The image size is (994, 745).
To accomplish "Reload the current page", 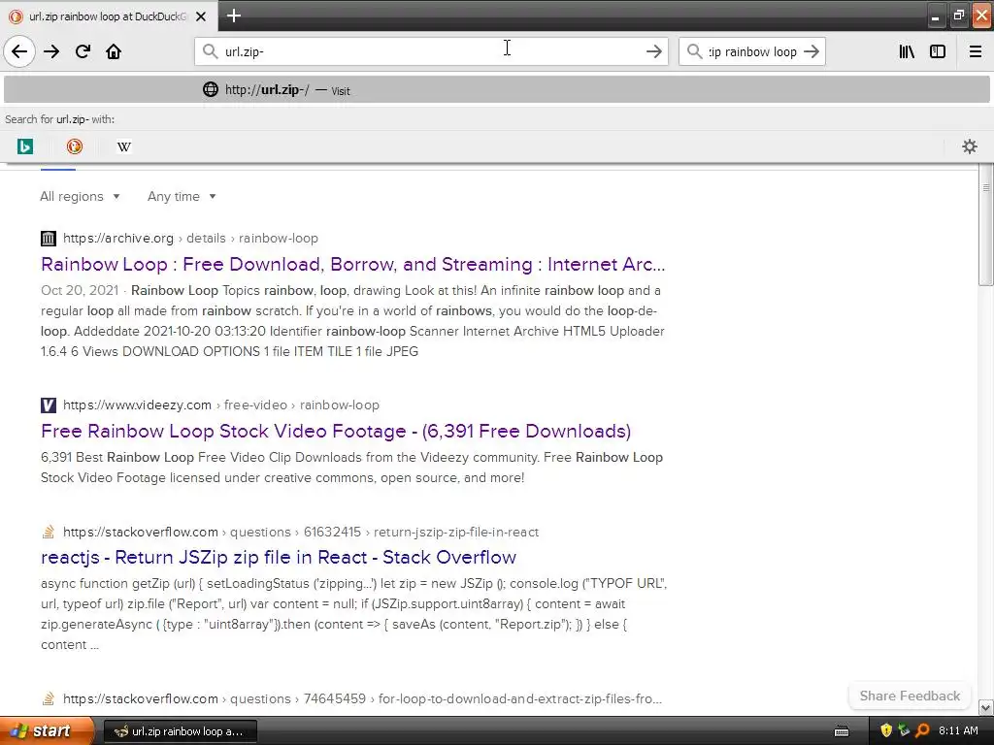I will coord(83,51).
